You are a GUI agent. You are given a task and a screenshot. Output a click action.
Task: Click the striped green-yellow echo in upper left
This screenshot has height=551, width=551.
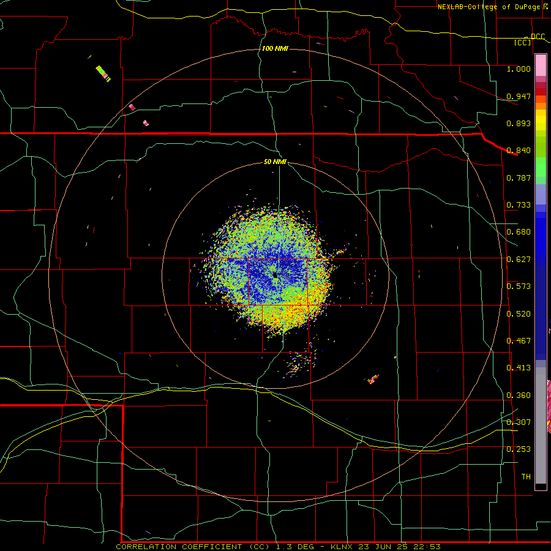click(103, 74)
